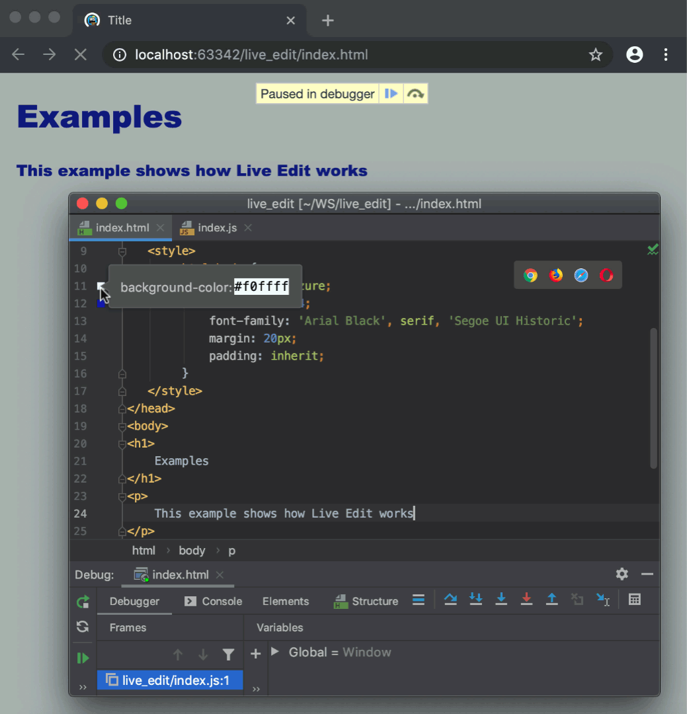Open the page in the Chrome preview icon

tap(530, 275)
